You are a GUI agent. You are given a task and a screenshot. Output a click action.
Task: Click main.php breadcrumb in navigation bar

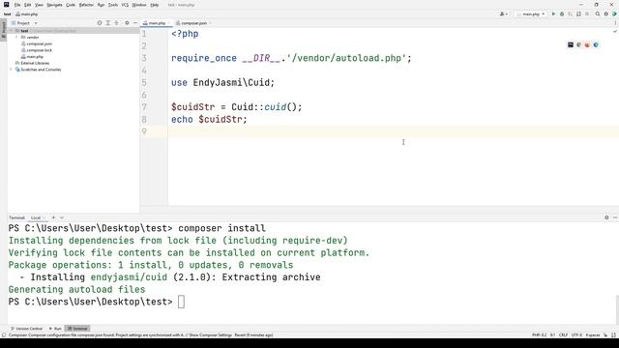(27, 14)
